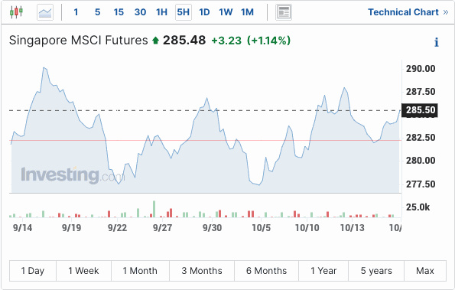Select the 5H interval

[184, 12]
